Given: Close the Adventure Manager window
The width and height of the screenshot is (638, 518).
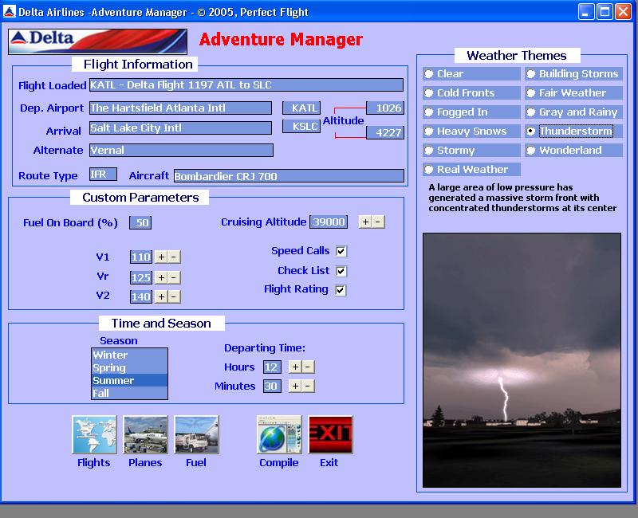Looking at the screenshot, I should 623,11.
